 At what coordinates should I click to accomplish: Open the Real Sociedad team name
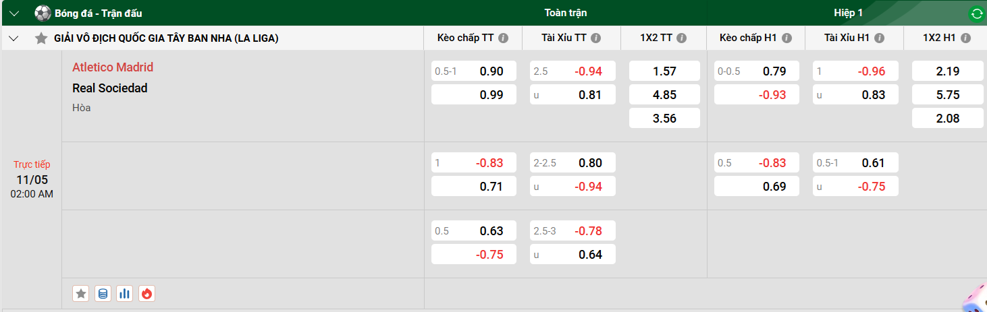pyautogui.click(x=109, y=88)
